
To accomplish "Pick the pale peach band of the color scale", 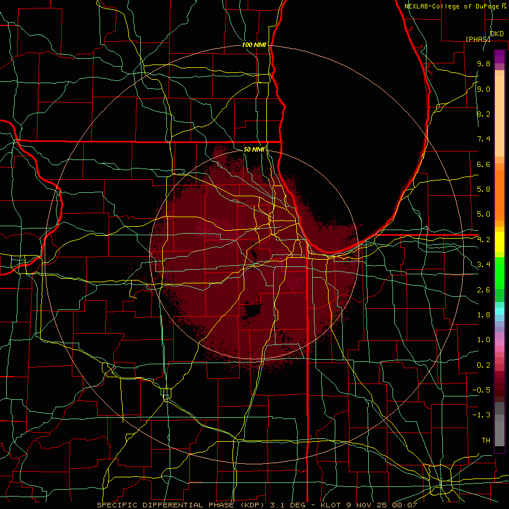I will [499, 116].
